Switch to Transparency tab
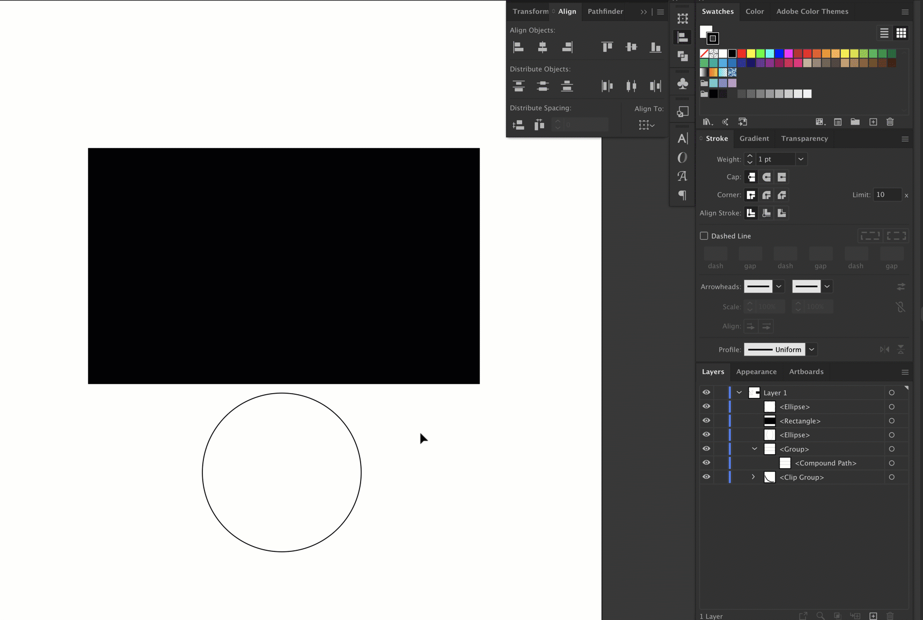The image size is (923, 620). tap(804, 138)
